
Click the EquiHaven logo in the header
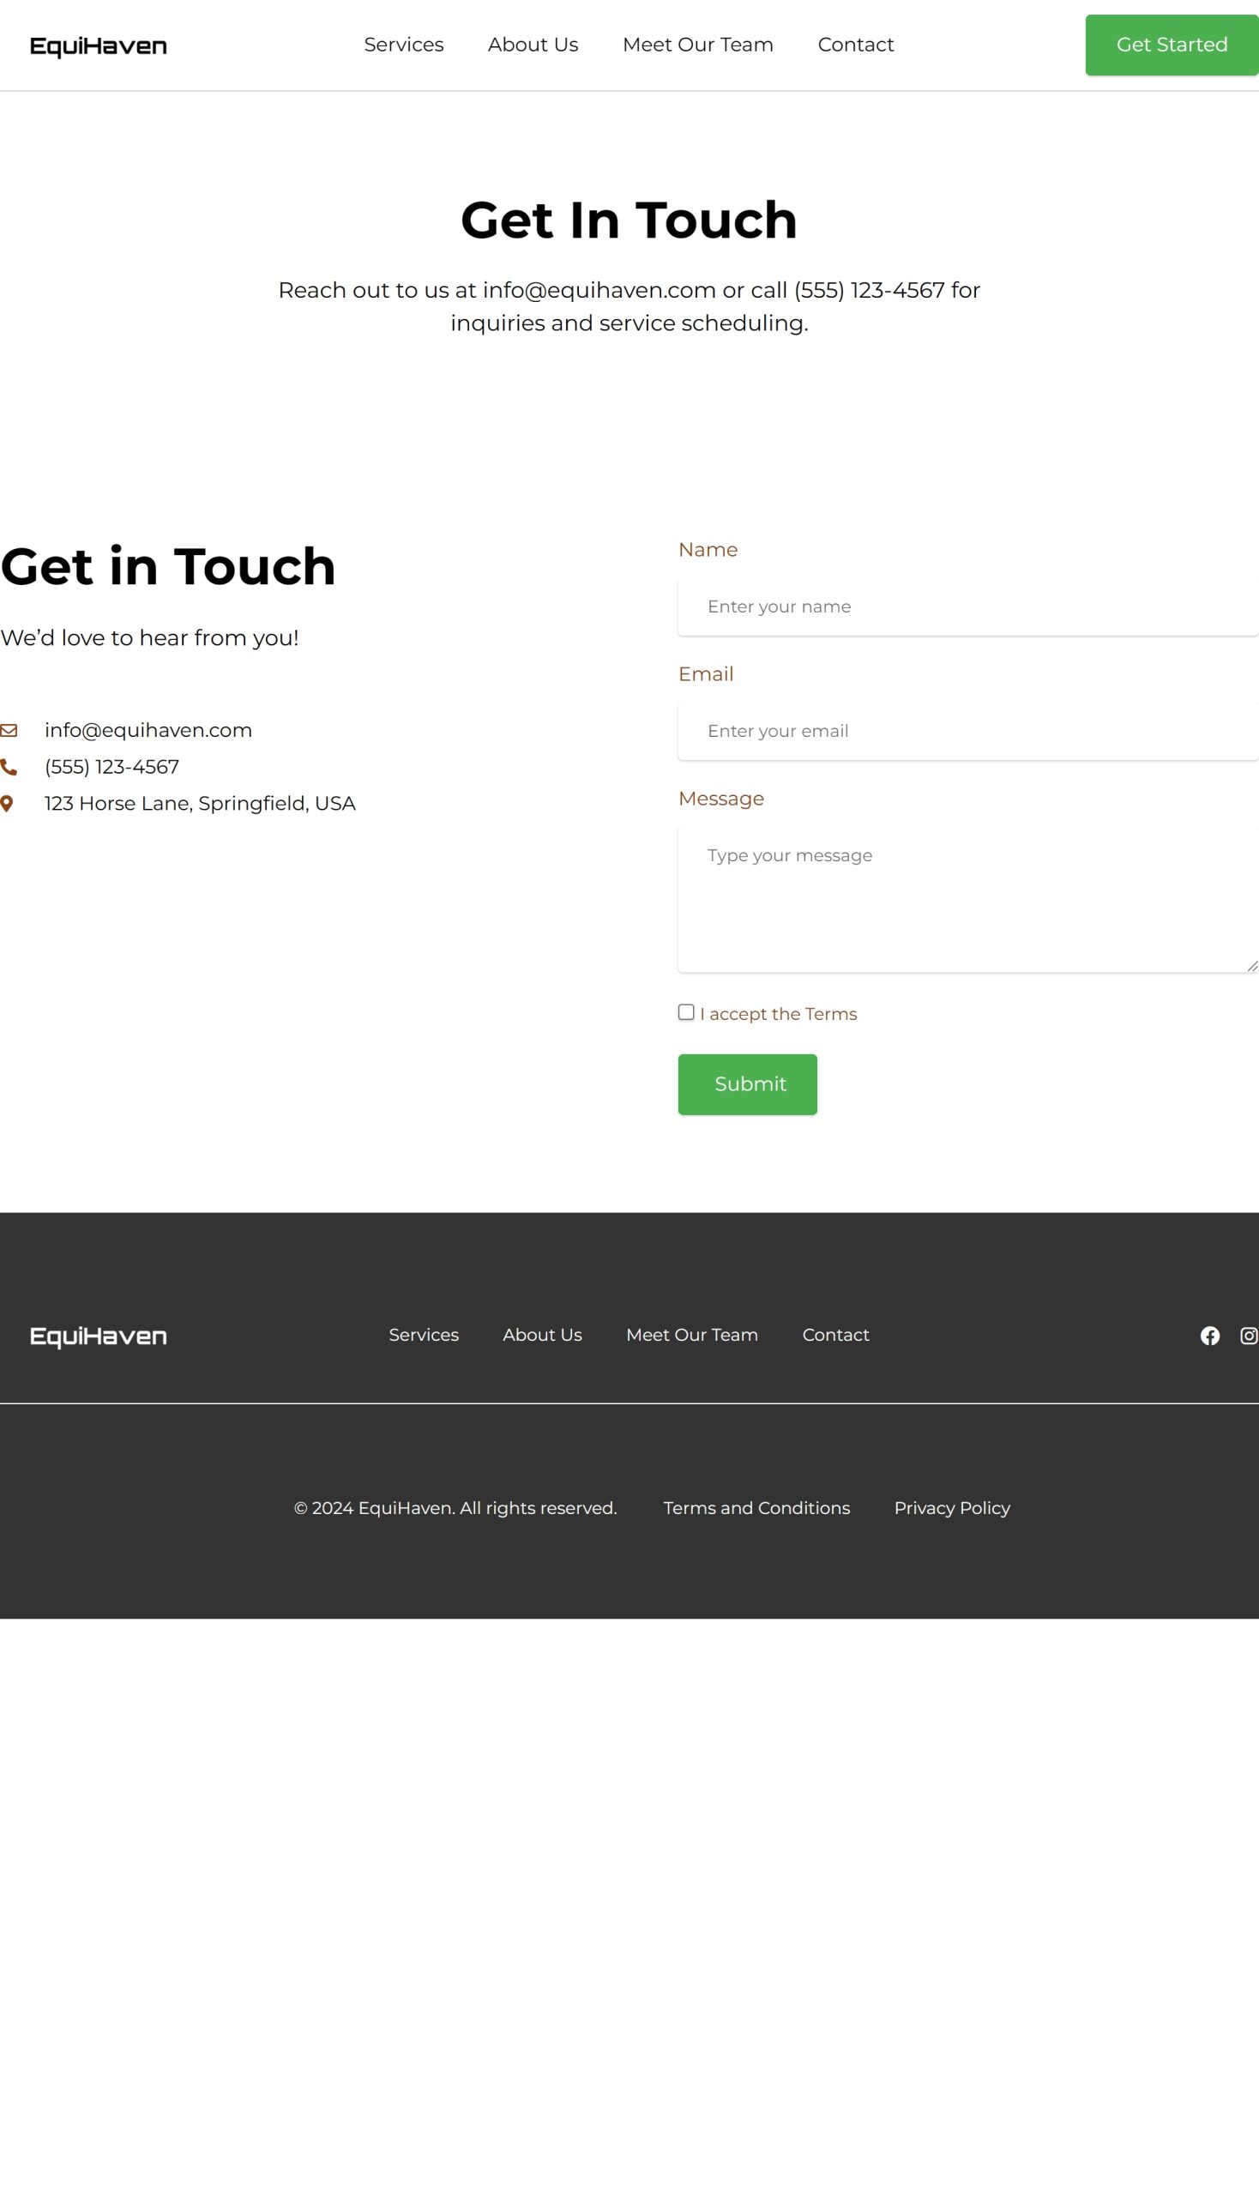[x=98, y=45]
